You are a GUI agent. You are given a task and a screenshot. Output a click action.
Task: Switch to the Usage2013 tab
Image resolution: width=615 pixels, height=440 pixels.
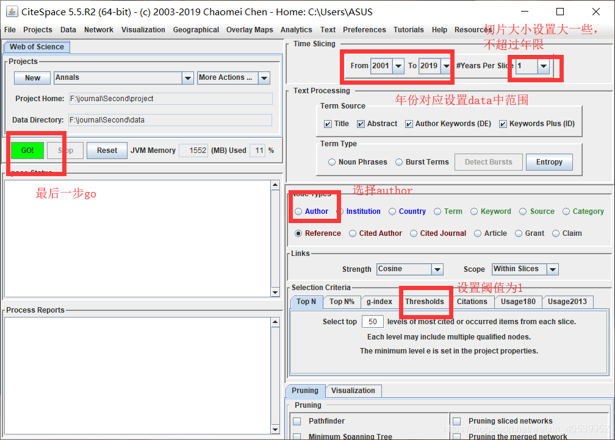click(x=567, y=302)
